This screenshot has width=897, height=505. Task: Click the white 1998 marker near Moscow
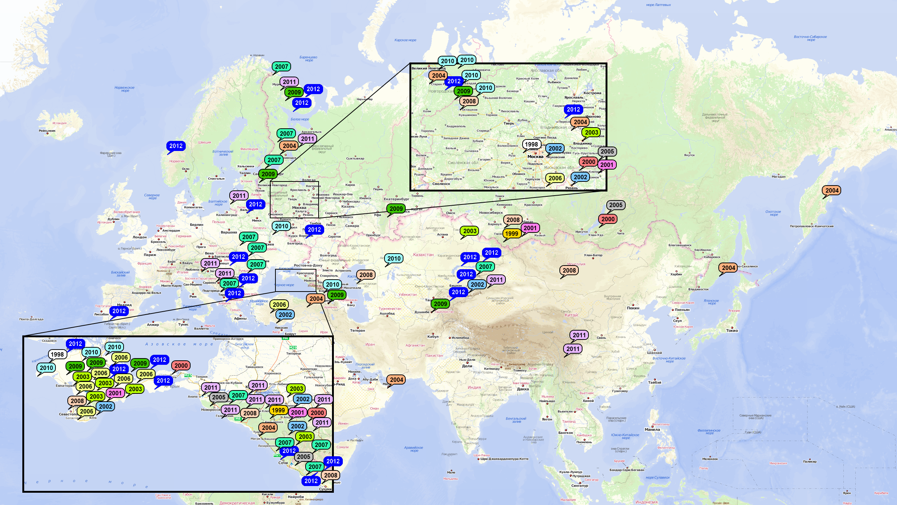click(531, 144)
